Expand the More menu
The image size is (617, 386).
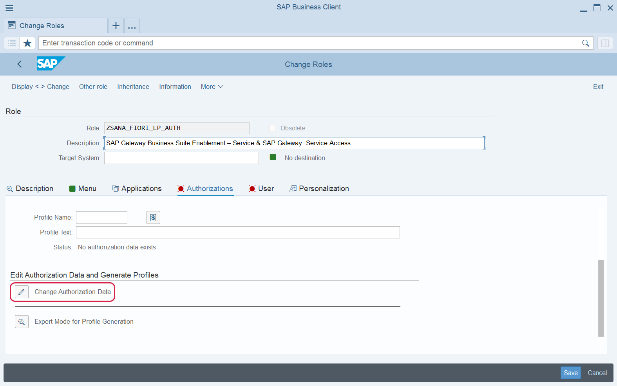coord(212,87)
